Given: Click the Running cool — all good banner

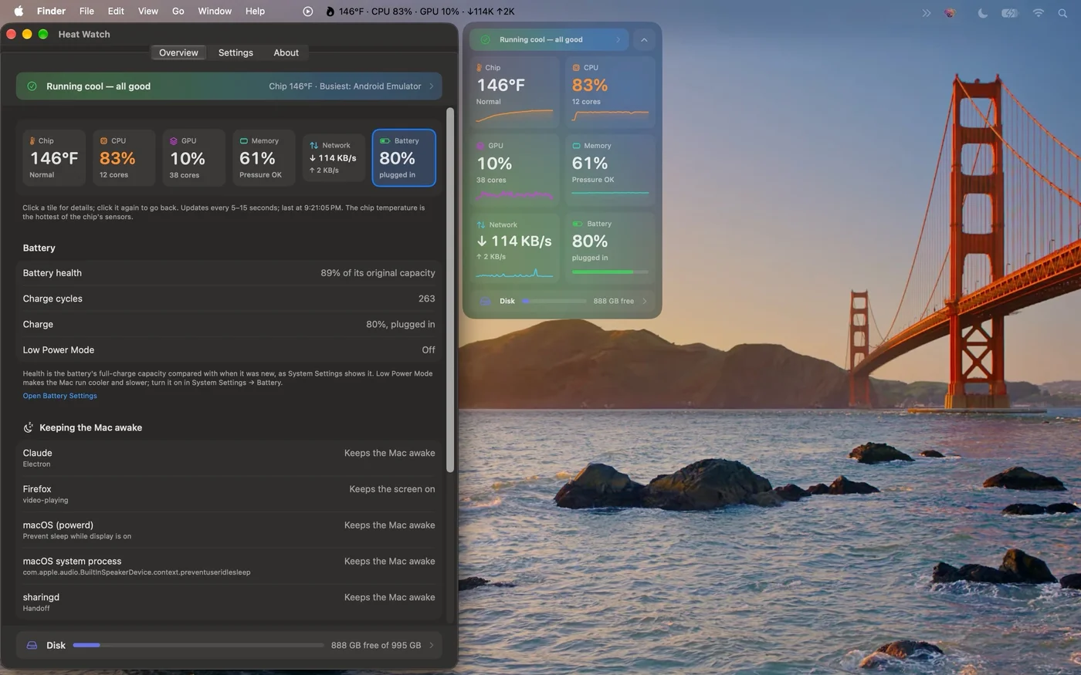Looking at the screenshot, I should pyautogui.click(x=229, y=86).
